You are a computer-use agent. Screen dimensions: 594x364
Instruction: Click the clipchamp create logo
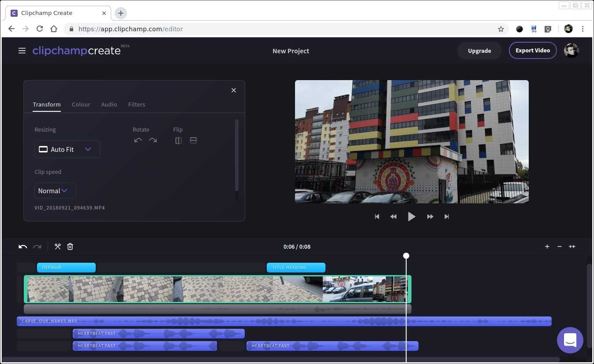pos(81,50)
